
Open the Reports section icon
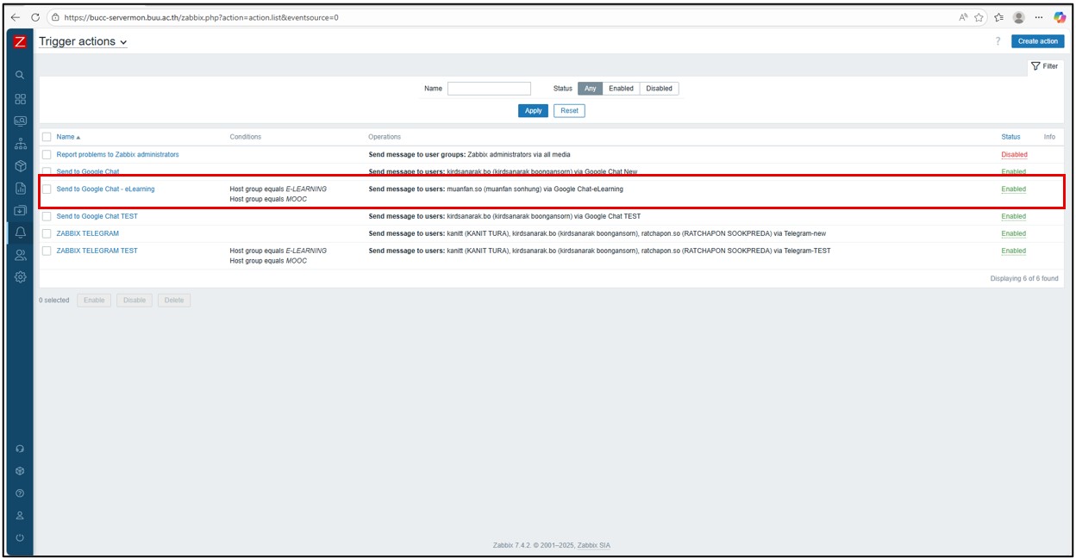20,189
